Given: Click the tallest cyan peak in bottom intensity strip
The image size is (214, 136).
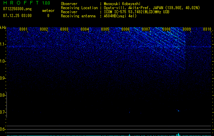Looking at the screenshot, I should [178, 135].
